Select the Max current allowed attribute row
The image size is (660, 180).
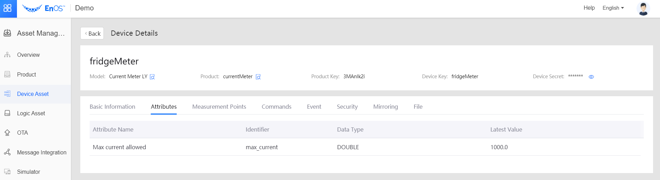(x=119, y=147)
